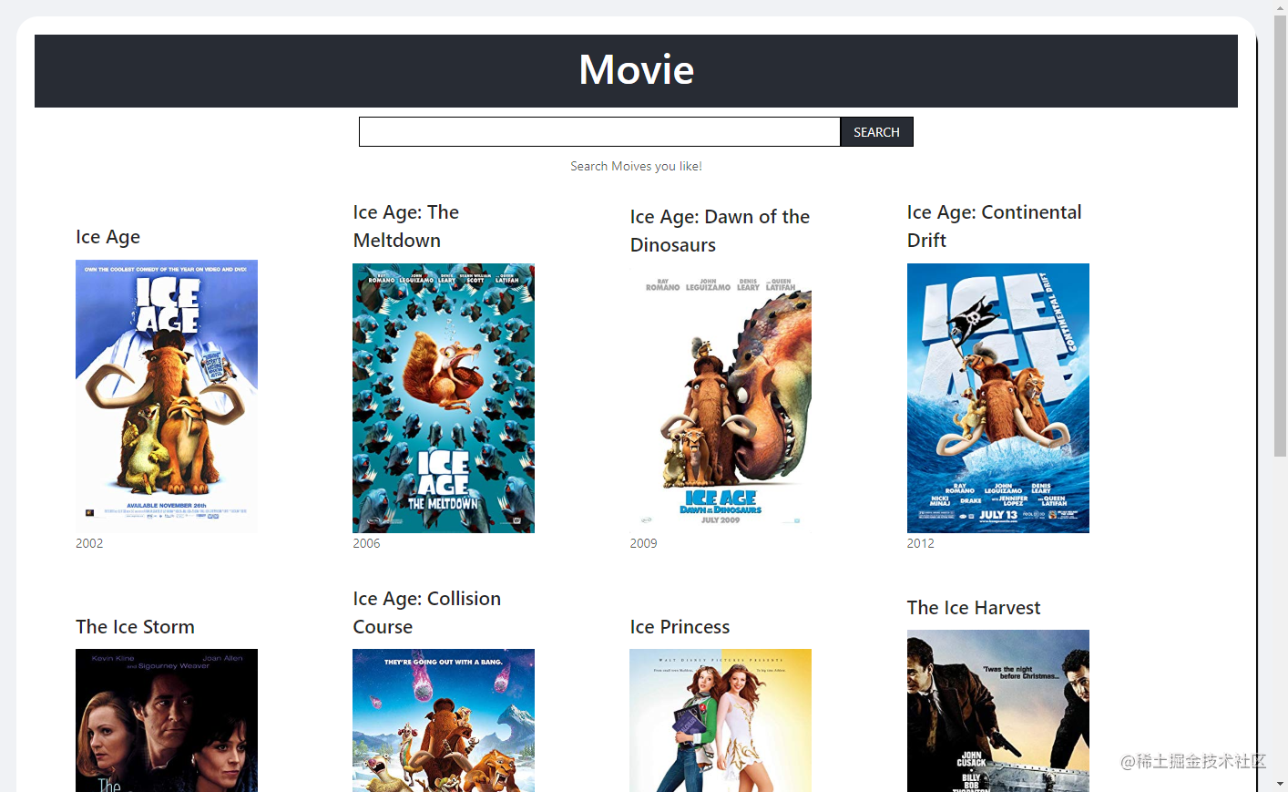Screen dimensions: 1288x792
Task: Click 'Ice Age: Dawn of the Dinosaurs' title
Action: coord(720,231)
